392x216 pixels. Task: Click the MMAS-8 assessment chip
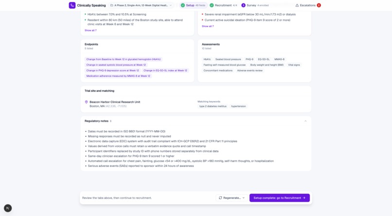(x=279, y=59)
